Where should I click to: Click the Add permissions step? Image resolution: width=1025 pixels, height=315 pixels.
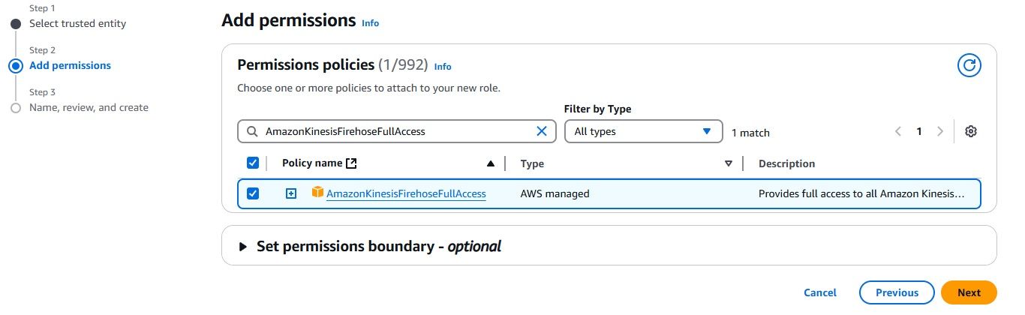click(x=70, y=65)
